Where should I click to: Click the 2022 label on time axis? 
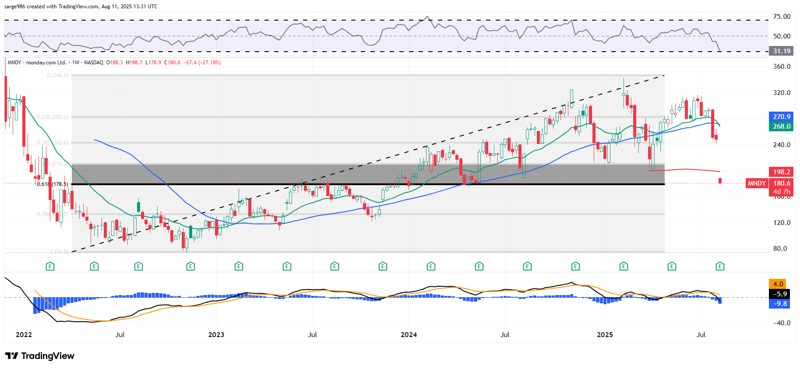pos(24,335)
